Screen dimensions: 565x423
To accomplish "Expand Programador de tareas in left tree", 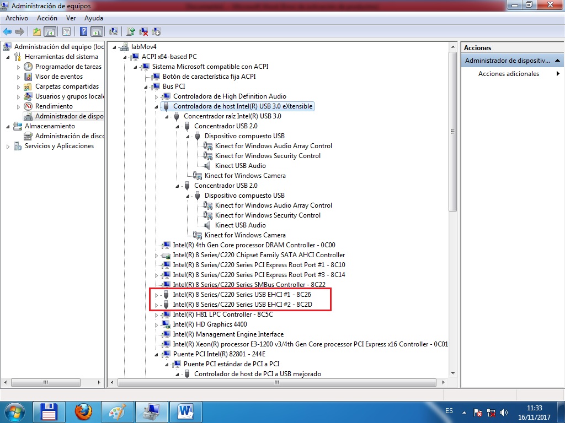I will point(18,67).
